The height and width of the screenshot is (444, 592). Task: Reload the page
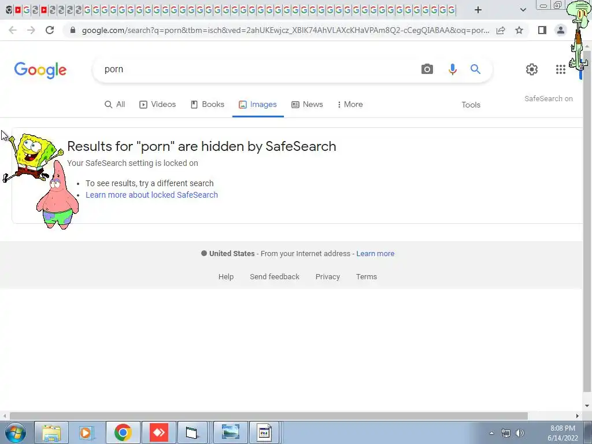(50, 30)
